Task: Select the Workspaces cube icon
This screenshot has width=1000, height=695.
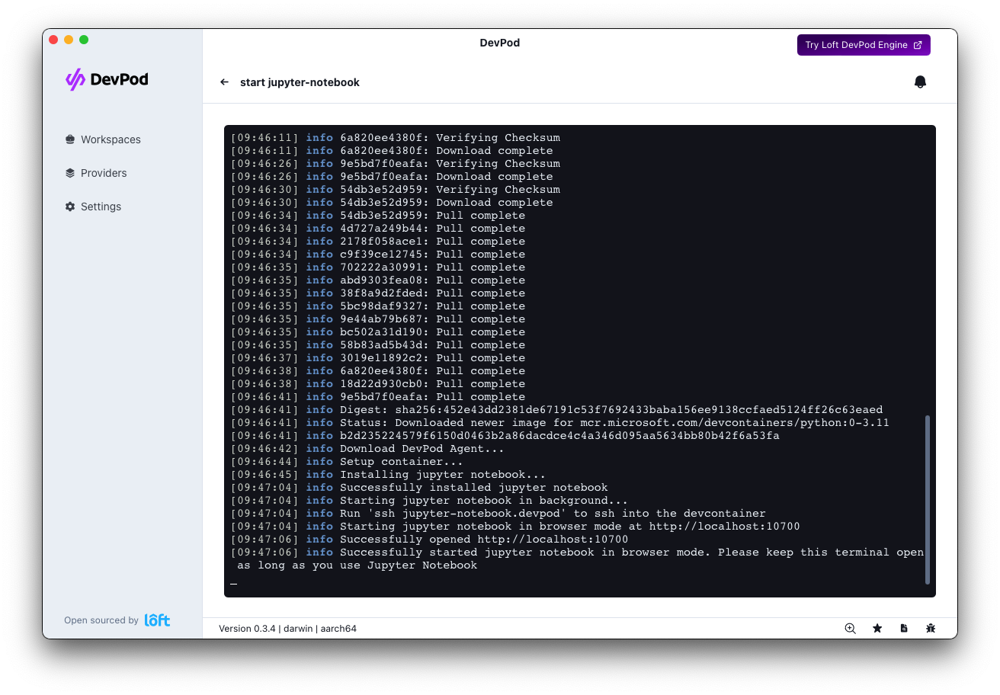Action: (69, 139)
